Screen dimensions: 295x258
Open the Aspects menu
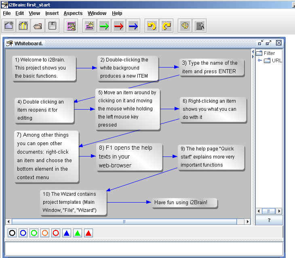(x=73, y=13)
